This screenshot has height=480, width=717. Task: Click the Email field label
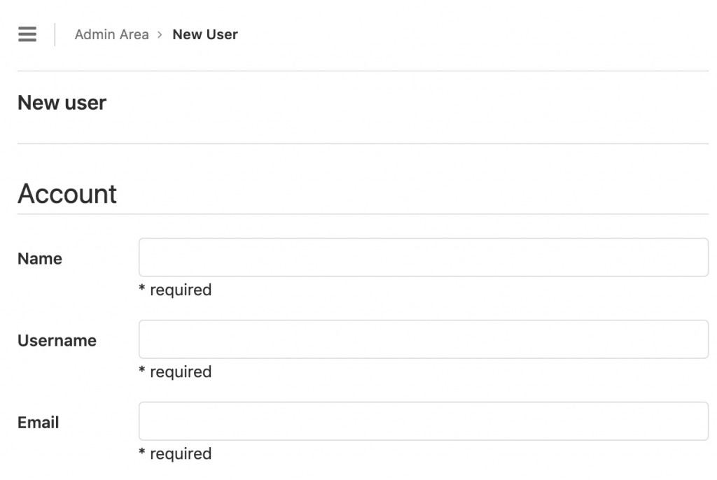(x=39, y=423)
